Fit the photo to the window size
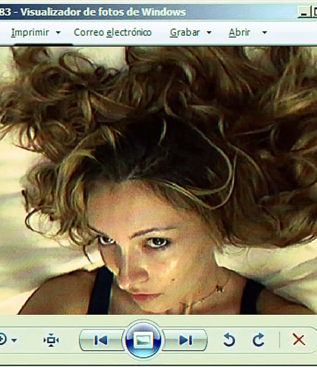 (x=51, y=340)
